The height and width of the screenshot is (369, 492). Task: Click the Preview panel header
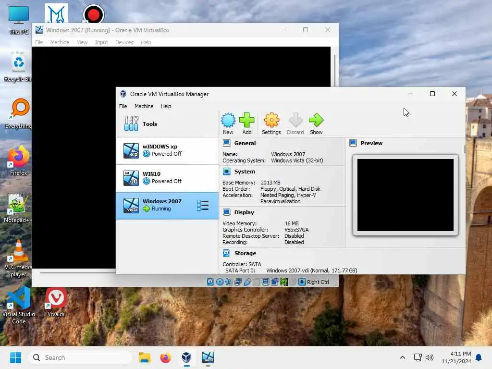(x=371, y=143)
